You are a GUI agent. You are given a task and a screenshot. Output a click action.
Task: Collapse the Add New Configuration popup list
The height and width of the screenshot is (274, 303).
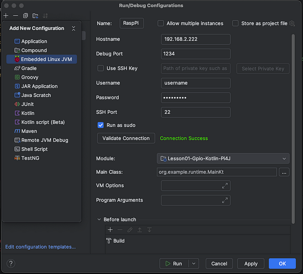[x=74, y=28]
